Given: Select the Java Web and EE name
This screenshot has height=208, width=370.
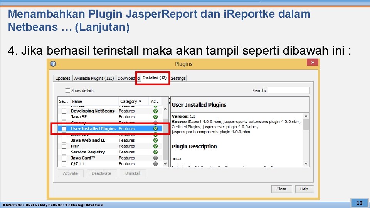Looking at the screenshot, I should point(88,140).
